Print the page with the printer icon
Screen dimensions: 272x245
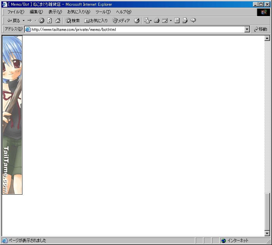point(157,20)
